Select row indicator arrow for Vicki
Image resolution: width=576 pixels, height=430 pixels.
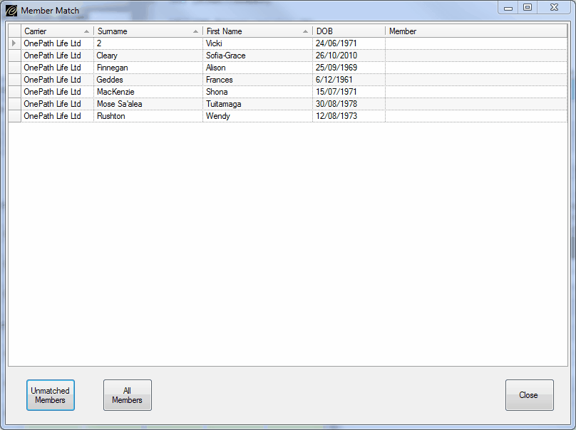click(14, 43)
